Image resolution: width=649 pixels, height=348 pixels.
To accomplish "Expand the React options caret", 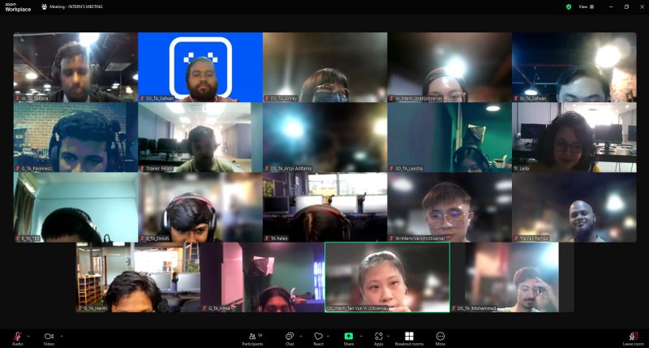I will point(329,336).
